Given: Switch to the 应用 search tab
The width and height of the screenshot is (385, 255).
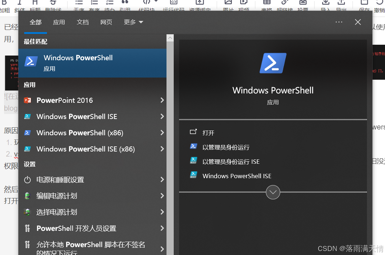Looking at the screenshot, I should (x=59, y=22).
